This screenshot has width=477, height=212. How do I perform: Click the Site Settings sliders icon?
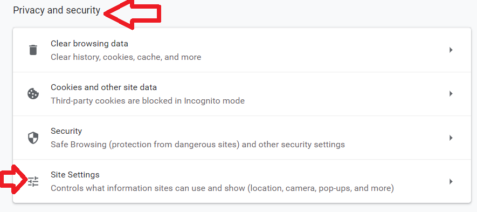(33, 182)
